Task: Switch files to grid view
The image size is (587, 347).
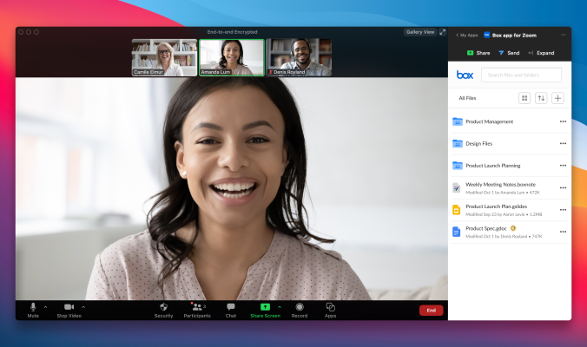Action: tap(524, 98)
